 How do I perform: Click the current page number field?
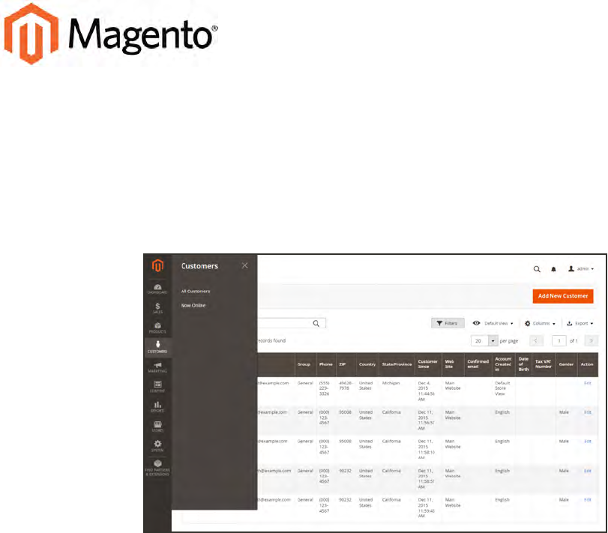[559, 341]
